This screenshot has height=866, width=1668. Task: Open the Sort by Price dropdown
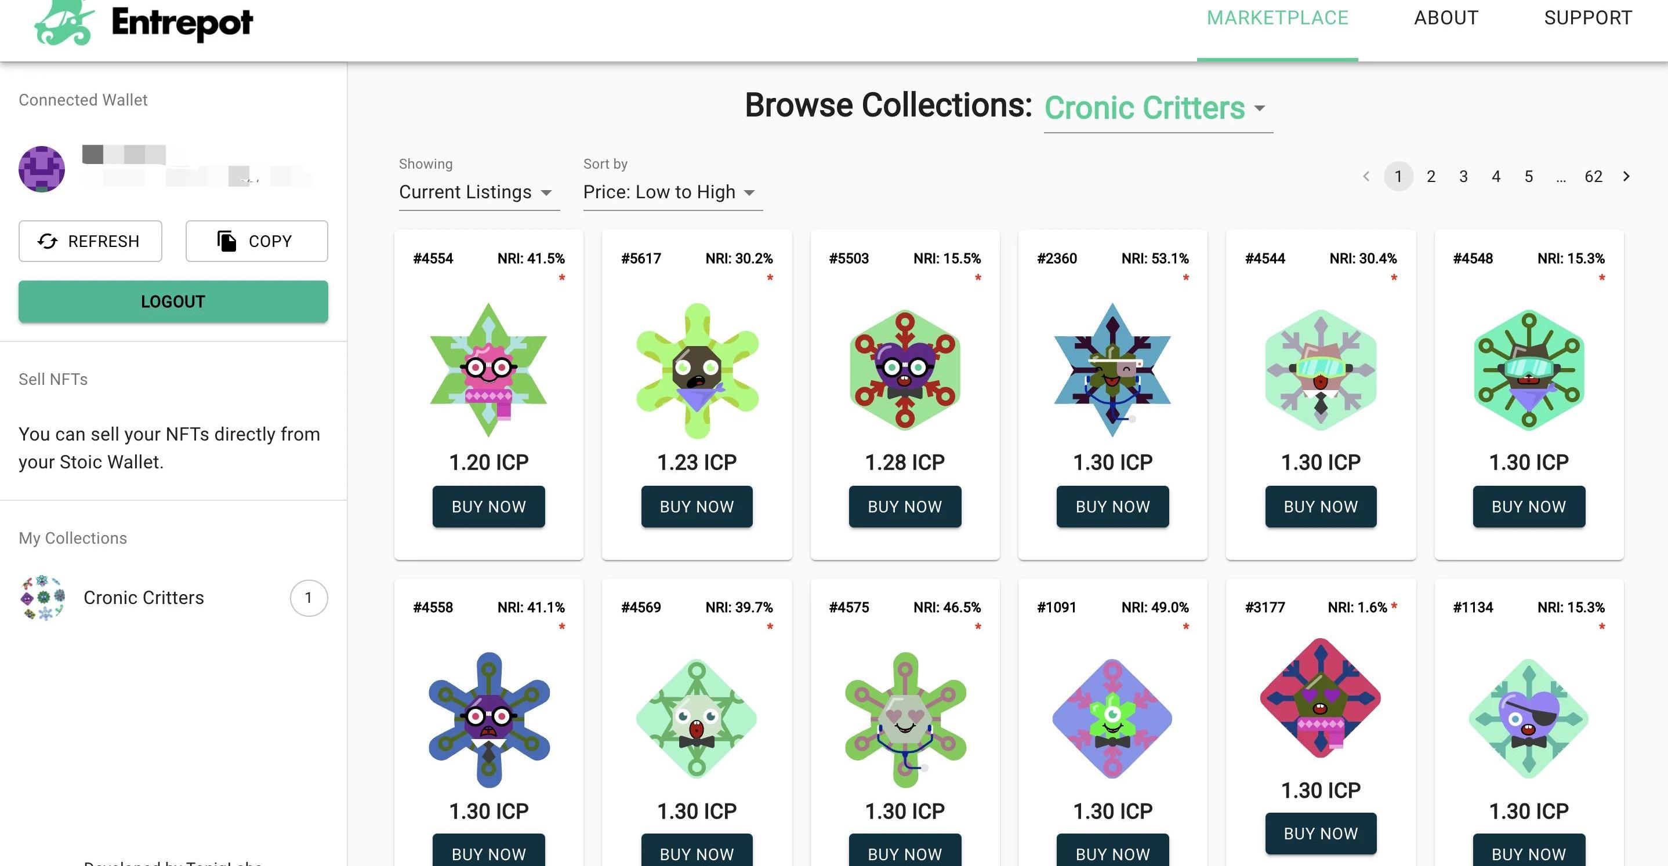tap(671, 192)
